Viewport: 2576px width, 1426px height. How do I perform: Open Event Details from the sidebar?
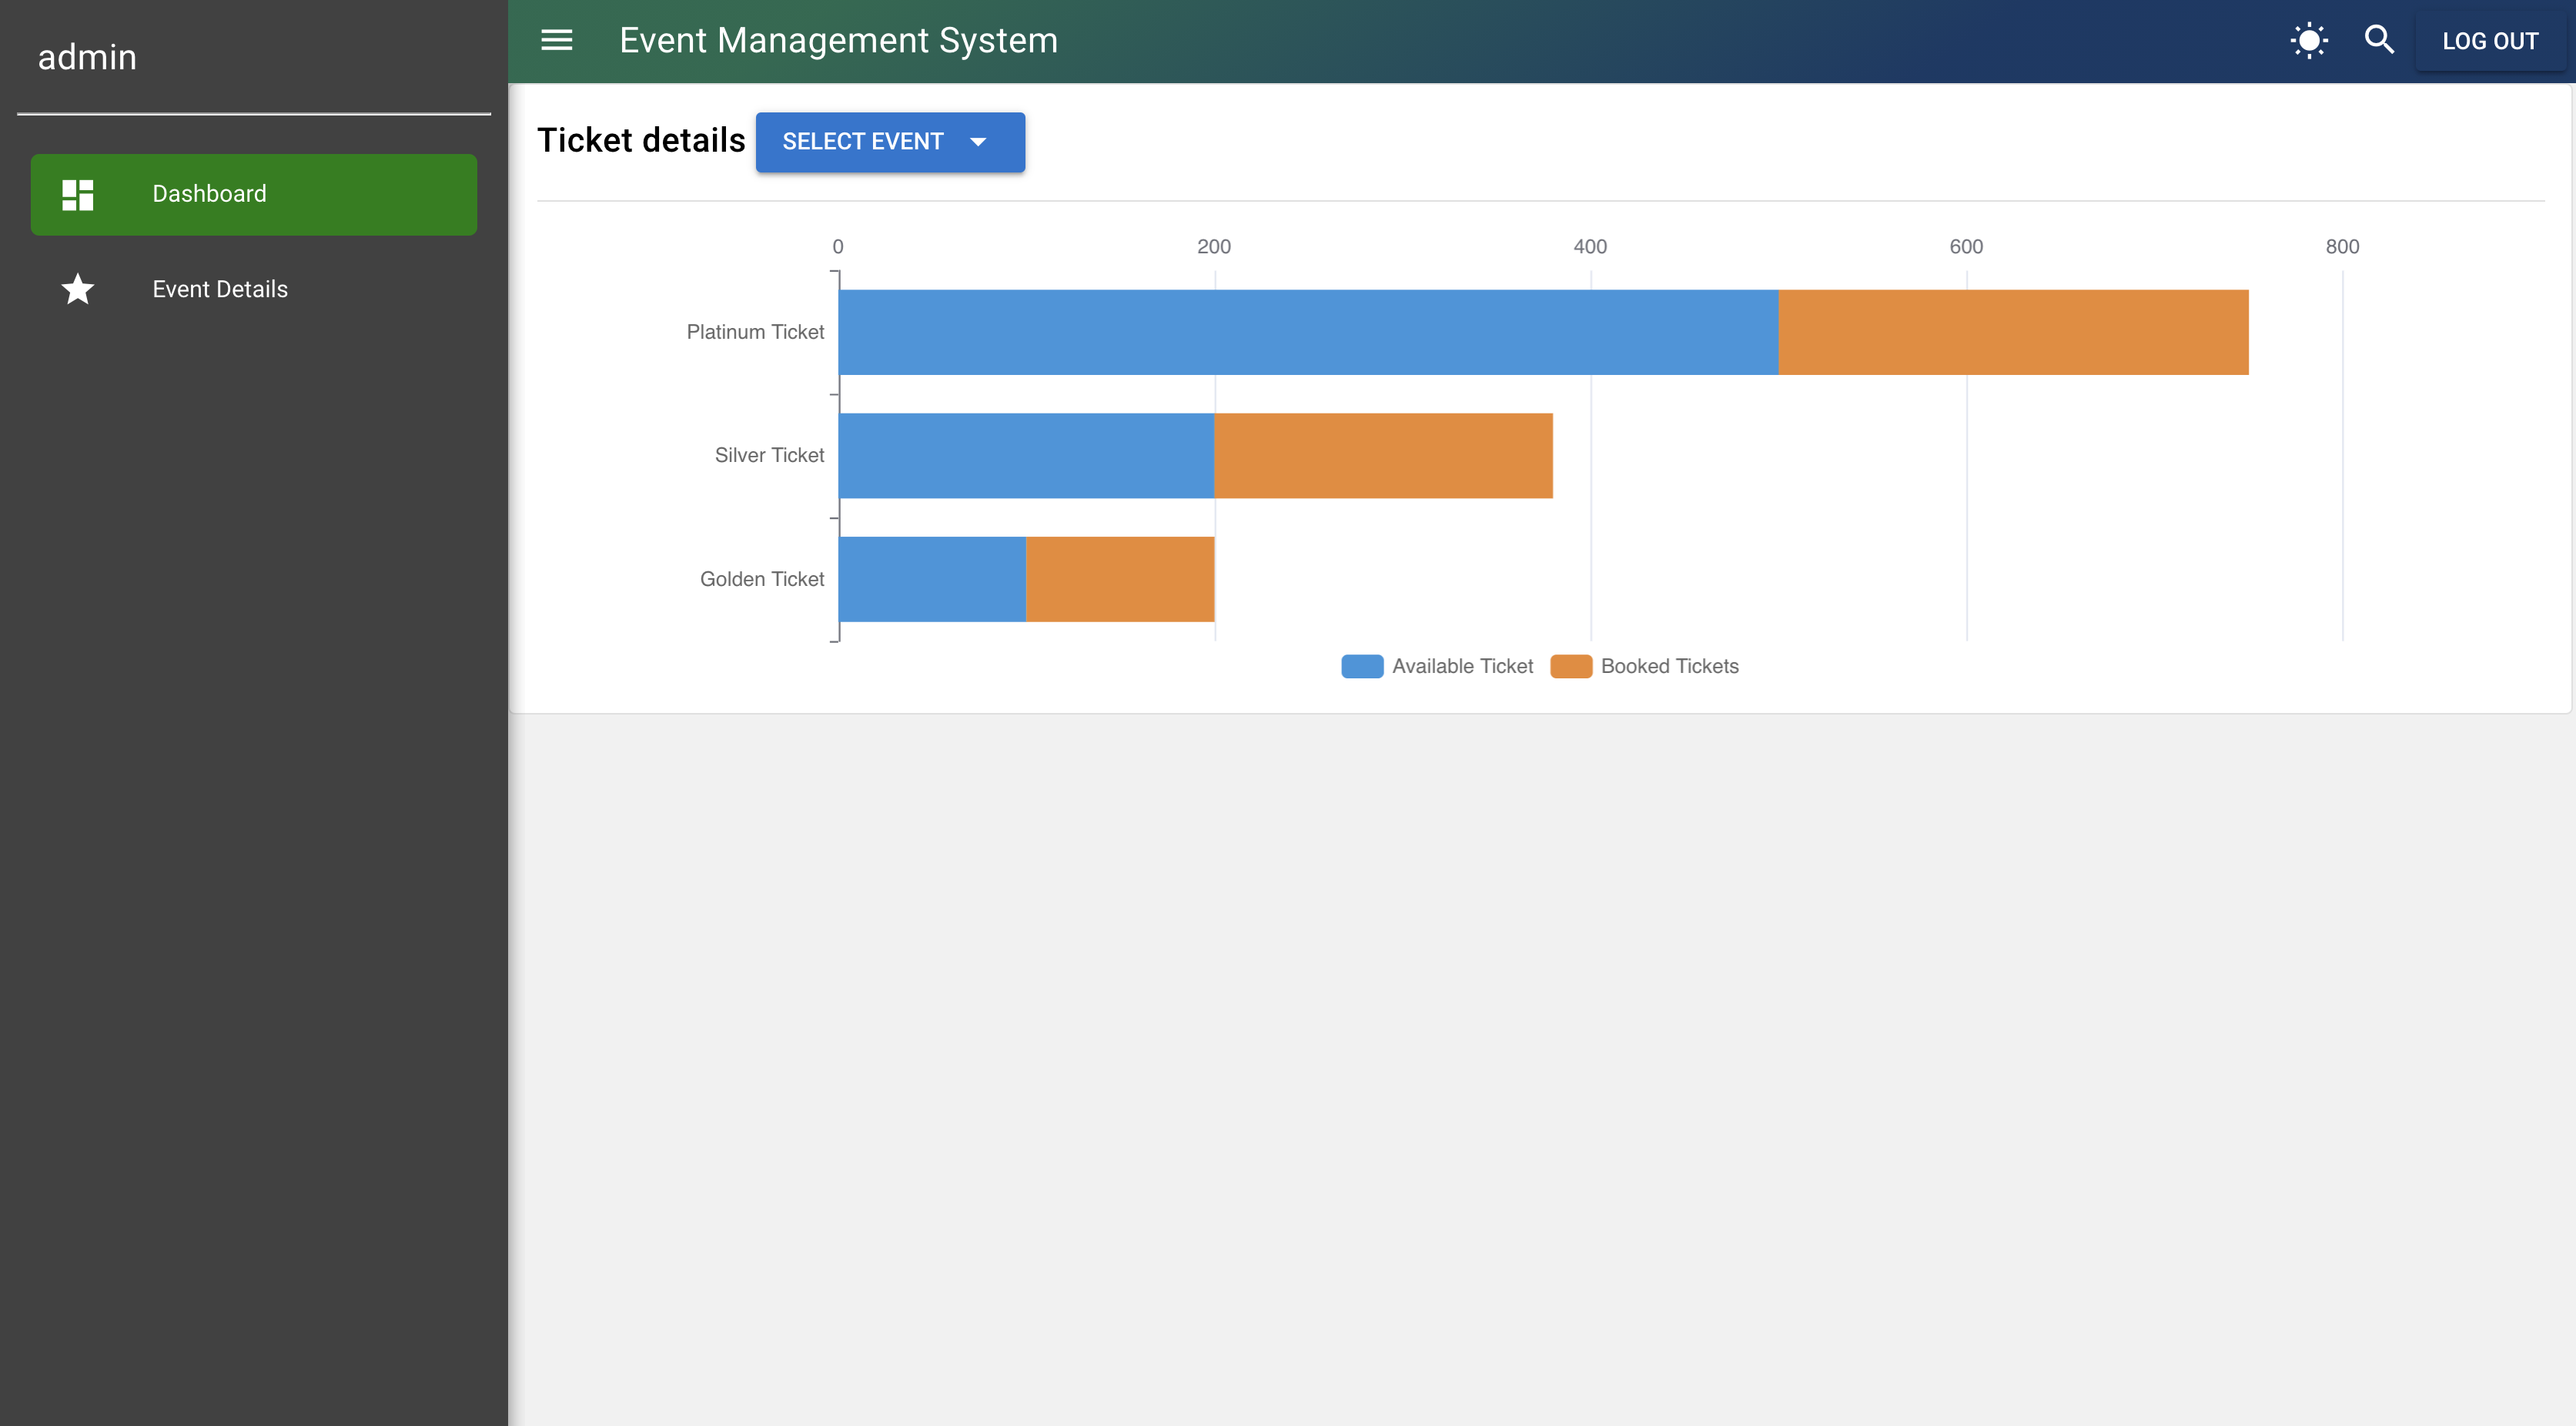(x=220, y=289)
